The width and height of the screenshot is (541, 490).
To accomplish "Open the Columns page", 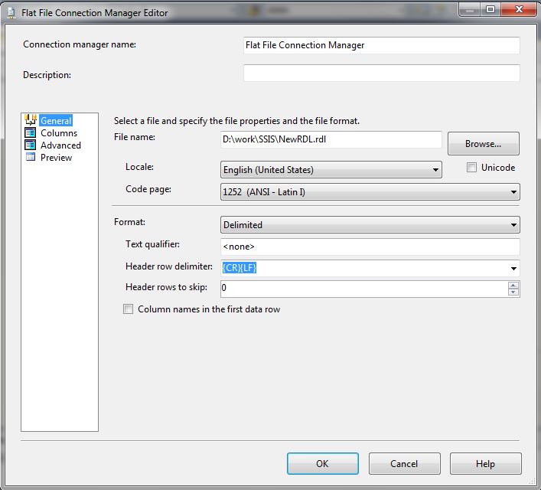I will (59, 133).
